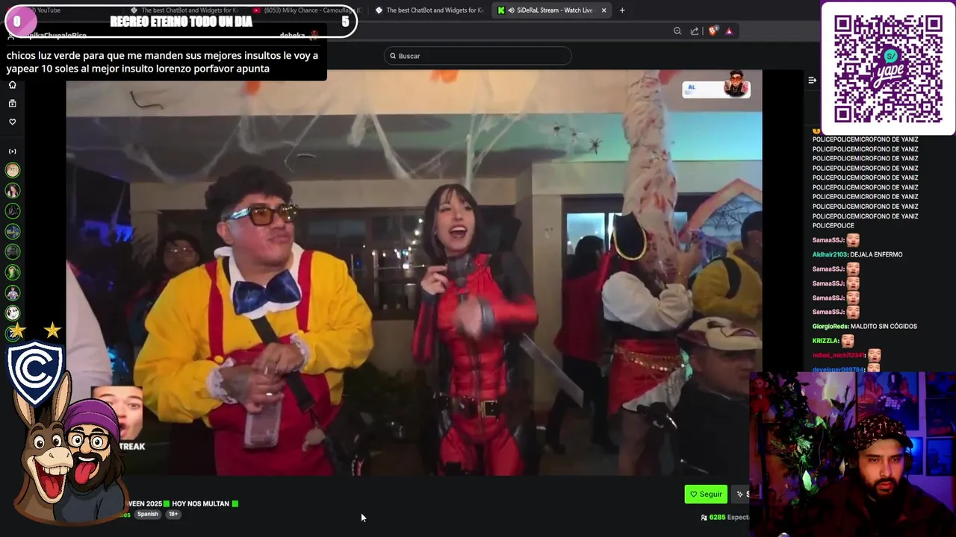Click the main live video player
956x537 pixels.
(x=414, y=272)
